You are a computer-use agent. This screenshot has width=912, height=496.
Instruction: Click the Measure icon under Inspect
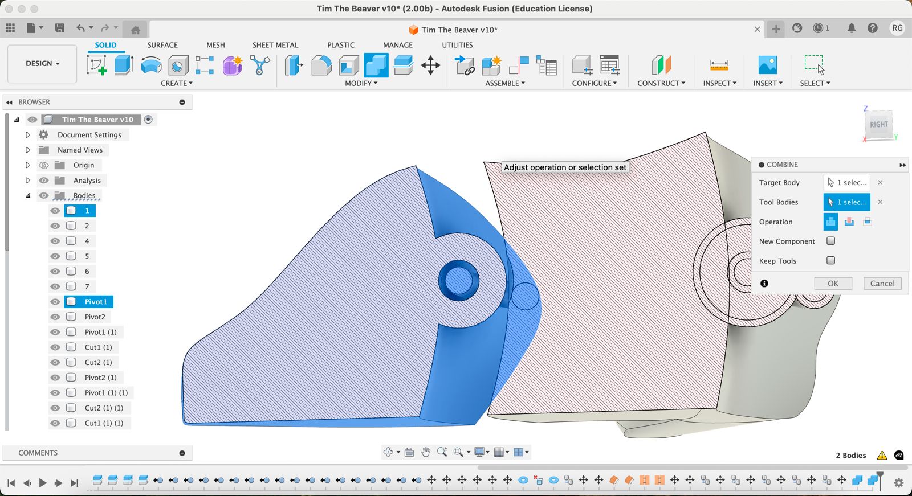pyautogui.click(x=719, y=65)
